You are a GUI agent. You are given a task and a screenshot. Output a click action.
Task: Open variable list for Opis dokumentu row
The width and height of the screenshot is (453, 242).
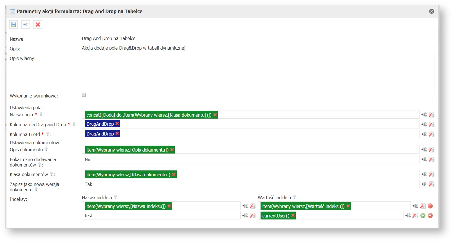[424, 150]
